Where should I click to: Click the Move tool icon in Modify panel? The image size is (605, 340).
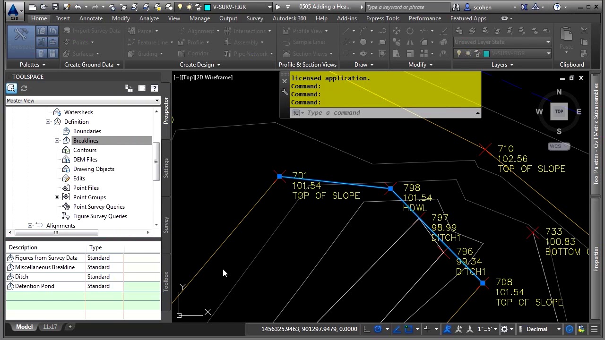coord(396,31)
